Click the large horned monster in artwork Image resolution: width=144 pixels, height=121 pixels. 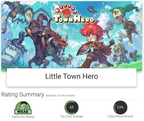pyautogui.click(x=46, y=41)
